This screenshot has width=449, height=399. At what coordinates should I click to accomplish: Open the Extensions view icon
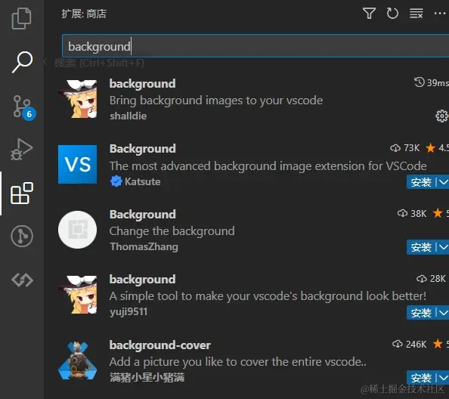pos(22,193)
